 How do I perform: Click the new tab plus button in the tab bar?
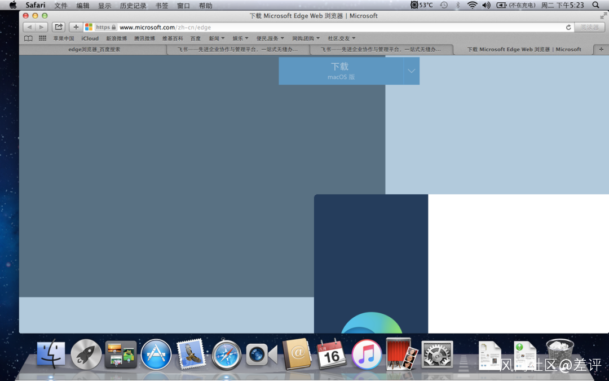pos(601,49)
